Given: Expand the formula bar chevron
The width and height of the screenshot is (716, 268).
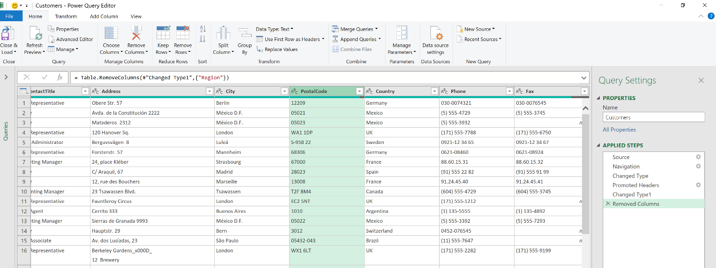Looking at the screenshot, I should 584,77.
